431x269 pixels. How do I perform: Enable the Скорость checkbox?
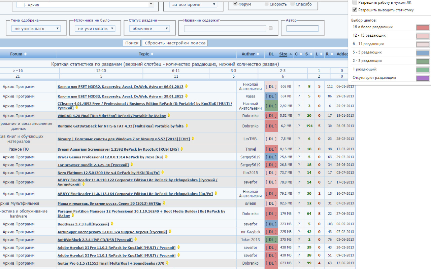267,4
